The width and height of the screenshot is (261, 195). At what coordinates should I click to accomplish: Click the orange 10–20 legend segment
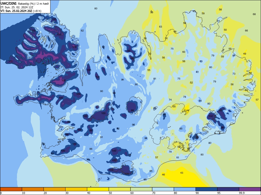pos(33,189)
